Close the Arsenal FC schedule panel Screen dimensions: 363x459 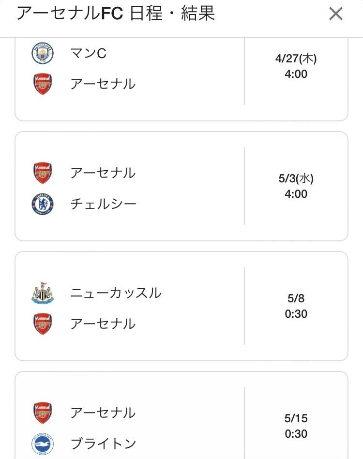point(335,14)
